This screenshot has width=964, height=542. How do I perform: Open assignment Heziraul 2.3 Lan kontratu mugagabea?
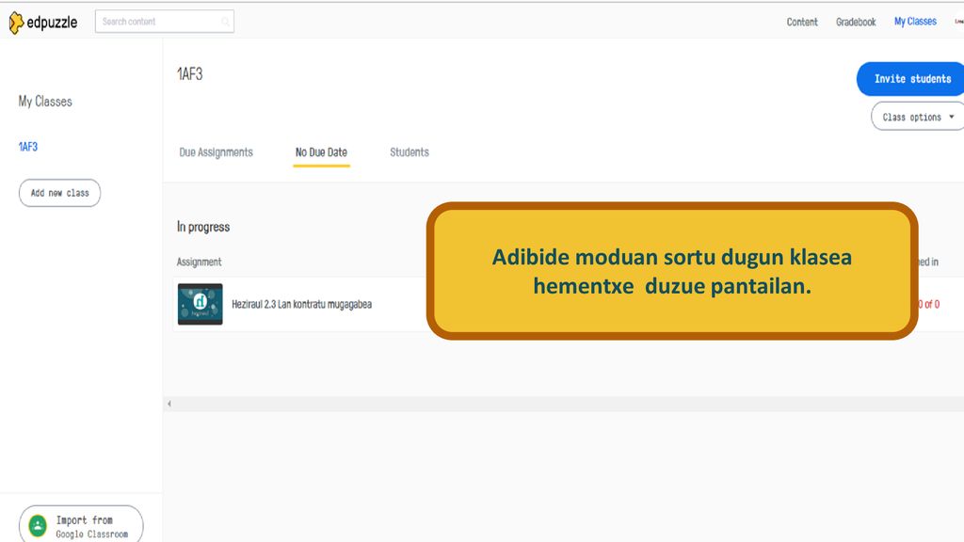pos(301,304)
